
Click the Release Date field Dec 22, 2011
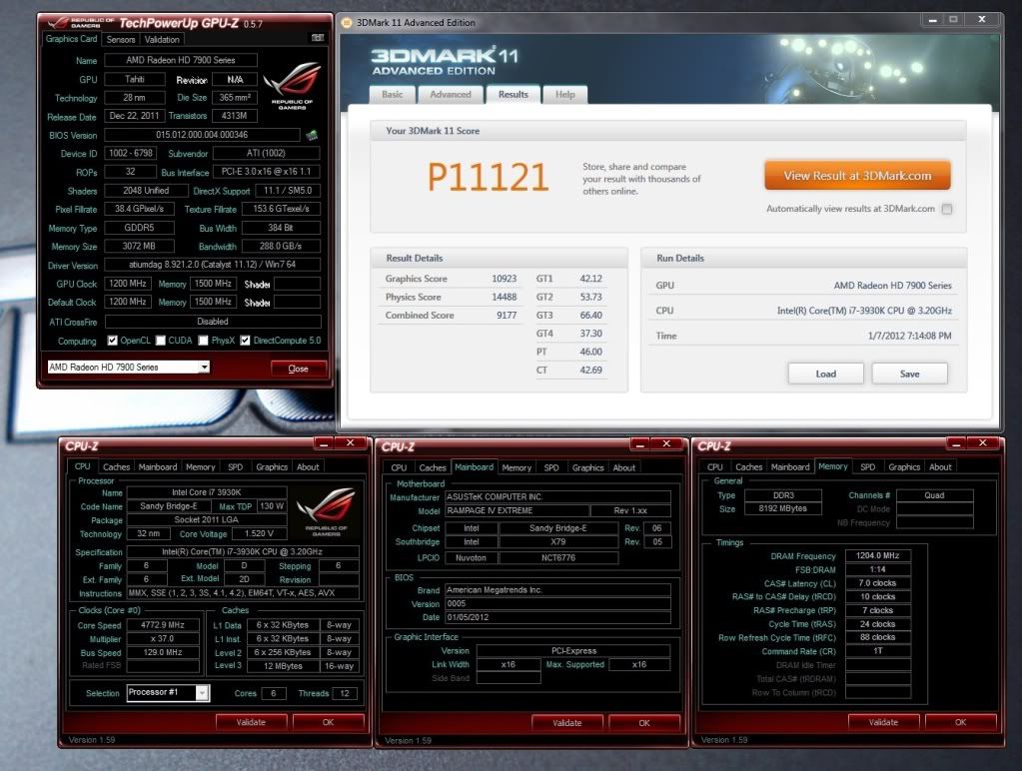coord(134,116)
